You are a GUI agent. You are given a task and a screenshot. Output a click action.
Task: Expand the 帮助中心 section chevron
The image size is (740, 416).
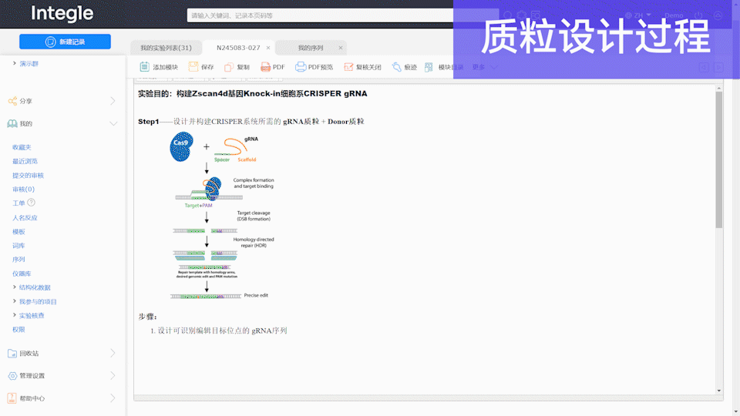click(113, 398)
